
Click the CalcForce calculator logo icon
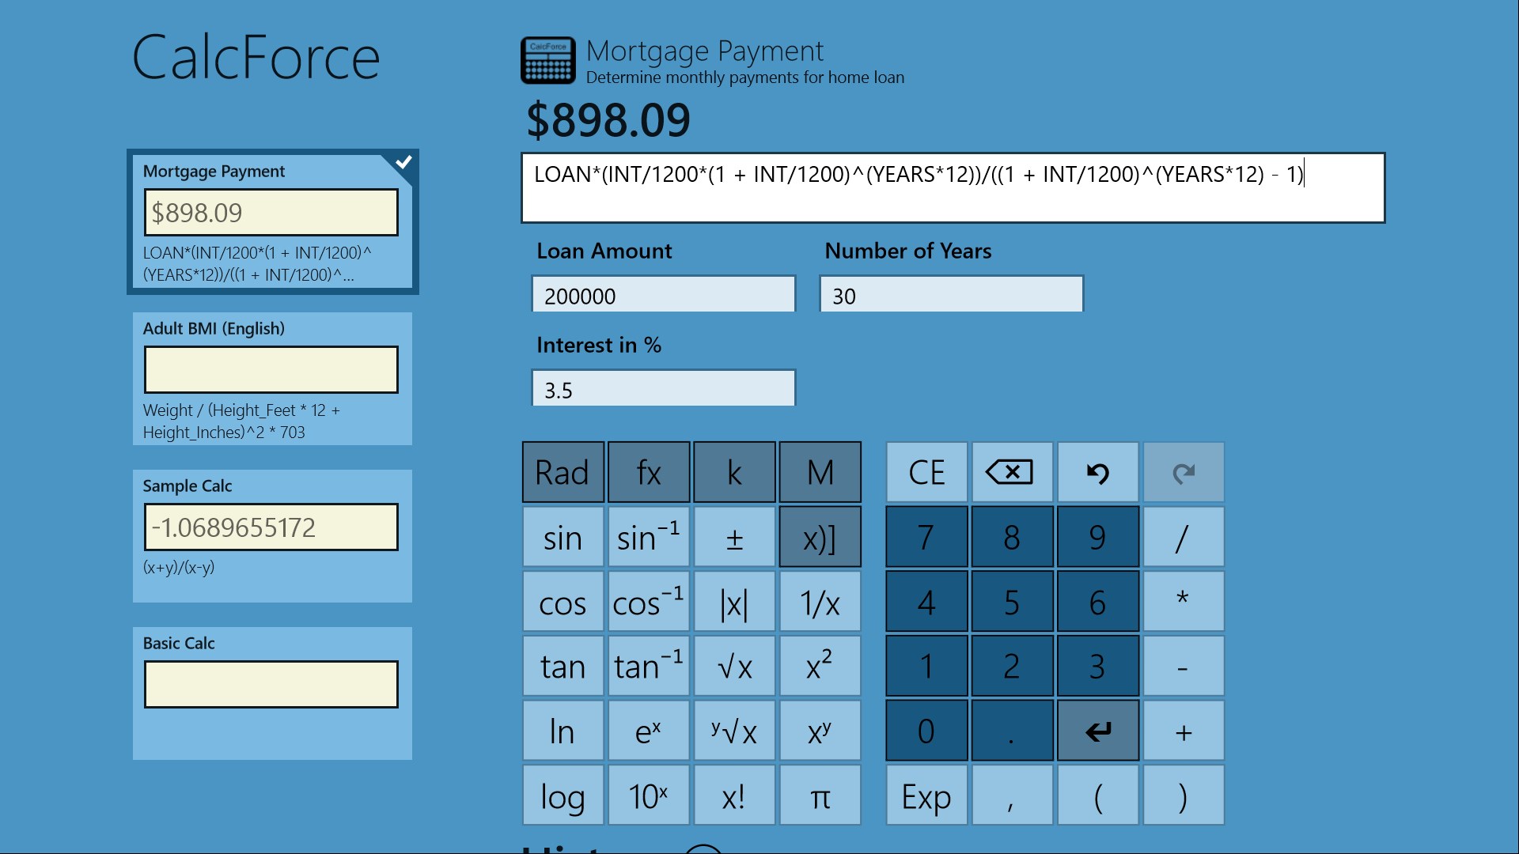pos(547,61)
